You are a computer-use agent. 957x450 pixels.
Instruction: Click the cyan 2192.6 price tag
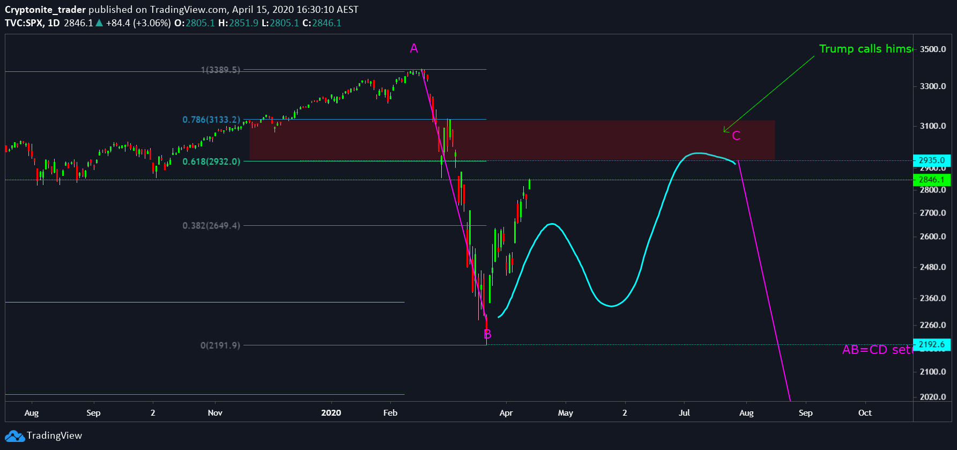tap(932, 345)
